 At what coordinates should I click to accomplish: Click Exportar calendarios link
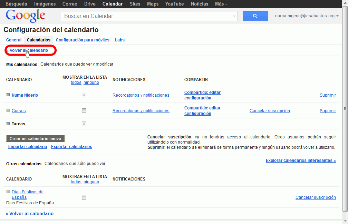pos(71,147)
